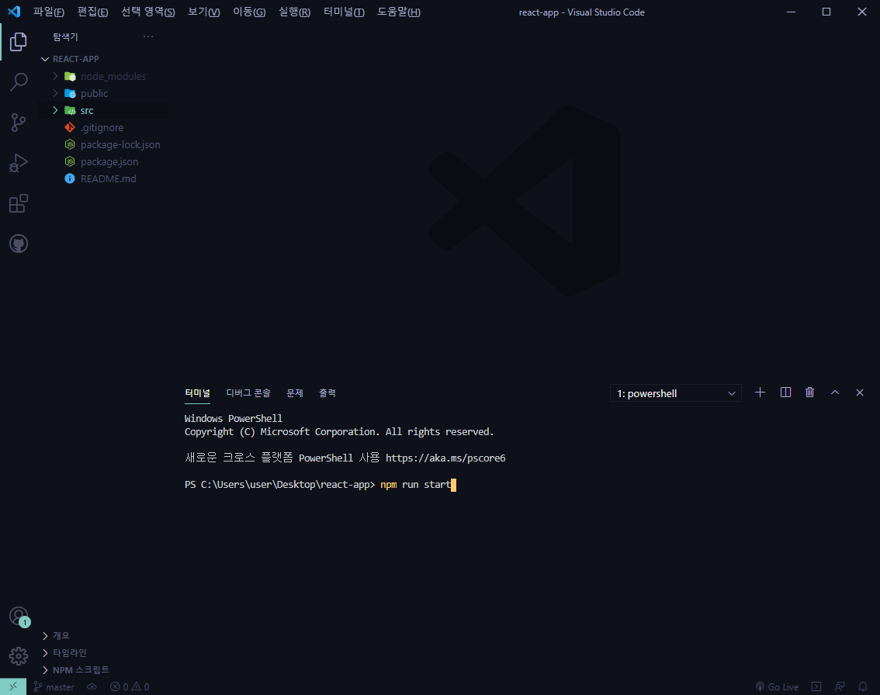Create a new terminal with plus icon

[760, 392]
